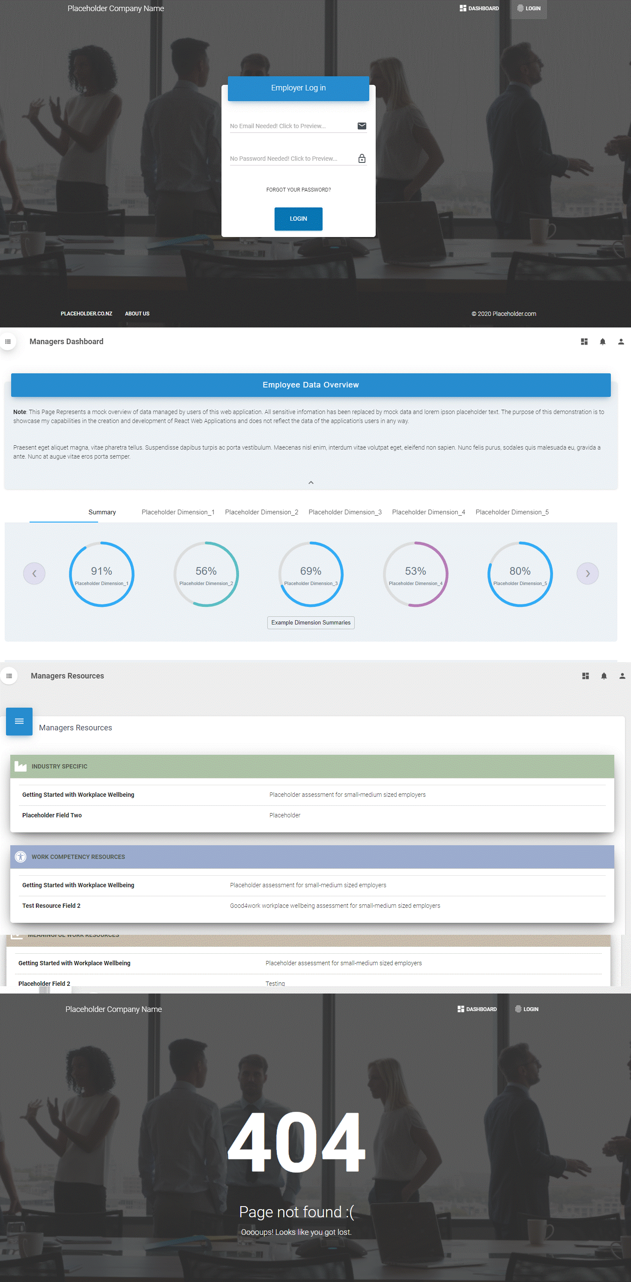Click the lock icon in password field
Viewport: 631px width, 1282px height.
click(x=362, y=159)
